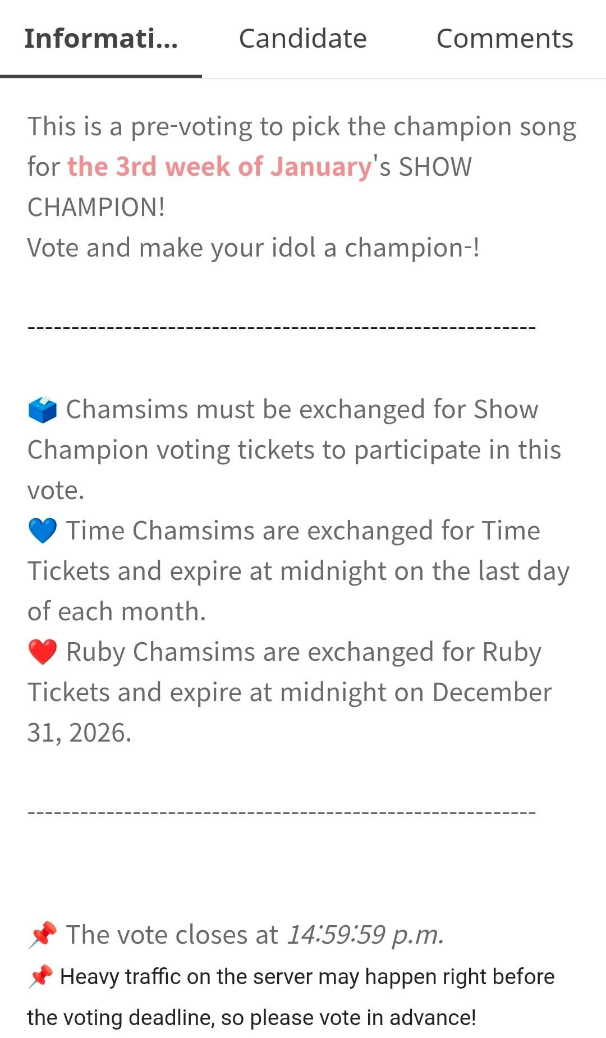Click the "Heavy traffic on the server" notice
Image resolution: width=606 pixels, height=1038 pixels.
click(x=307, y=977)
